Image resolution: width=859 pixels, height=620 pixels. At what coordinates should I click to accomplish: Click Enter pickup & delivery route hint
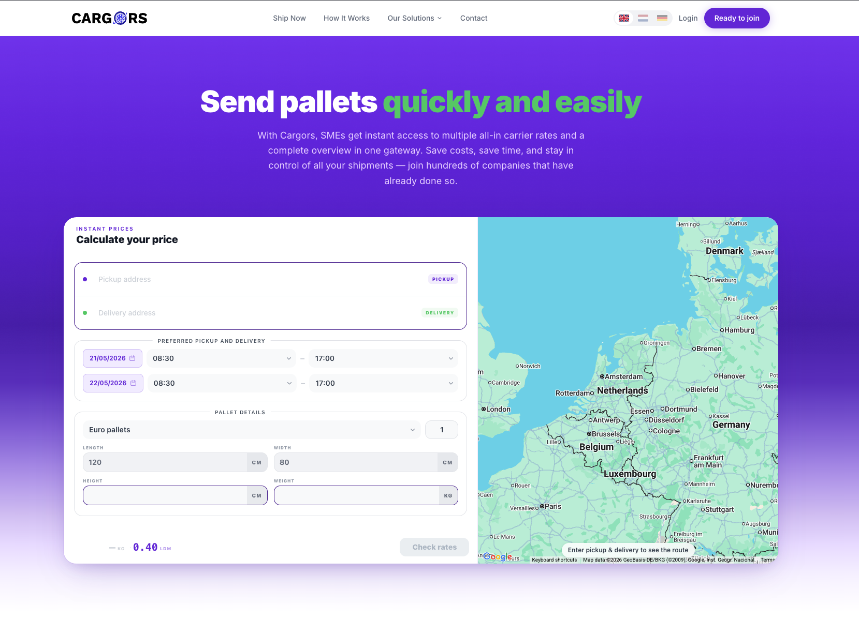click(628, 550)
